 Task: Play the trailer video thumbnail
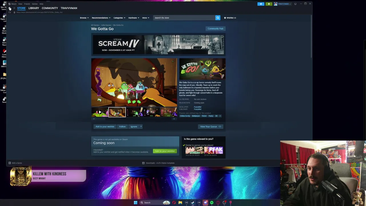tap(100, 112)
